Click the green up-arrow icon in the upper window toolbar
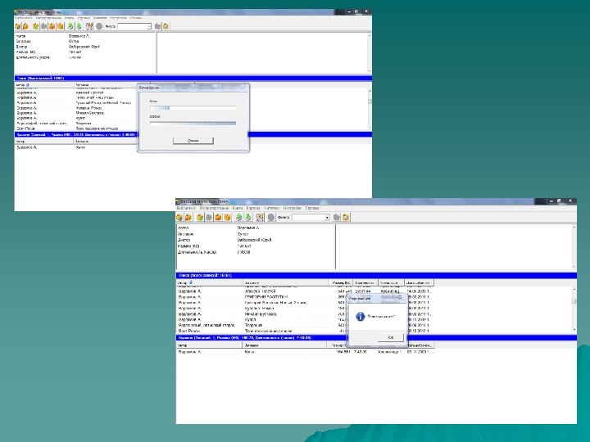The height and width of the screenshot is (442, 590). point(70,26)
